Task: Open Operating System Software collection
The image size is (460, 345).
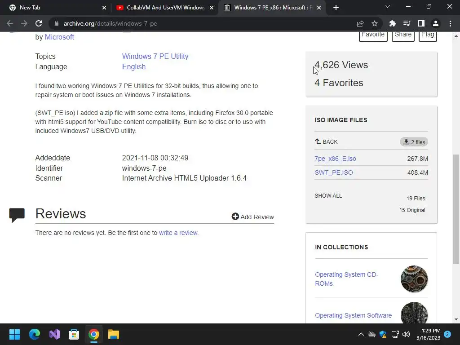Action: point(354,315)
